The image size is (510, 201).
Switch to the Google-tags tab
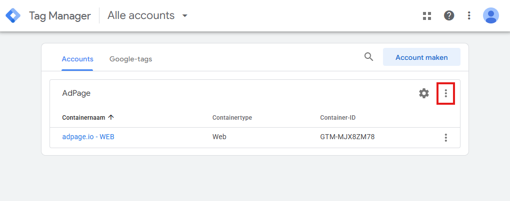click(x=130, y=59)
